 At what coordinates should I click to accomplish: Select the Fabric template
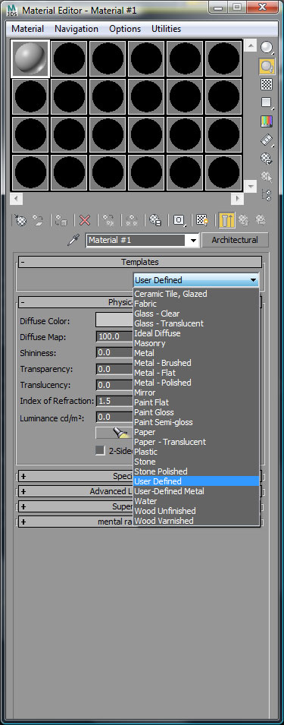click(196, 304)
